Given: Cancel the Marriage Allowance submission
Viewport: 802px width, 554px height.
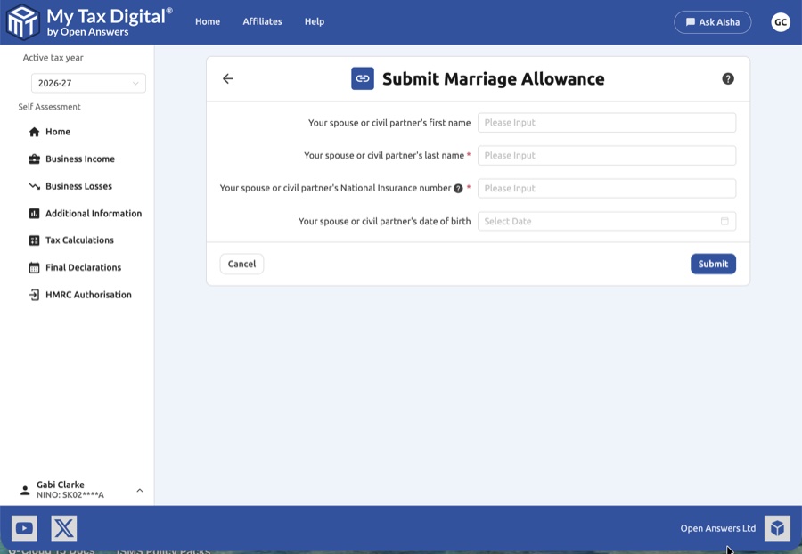Looking at the screenshot, I should point(241,264).
